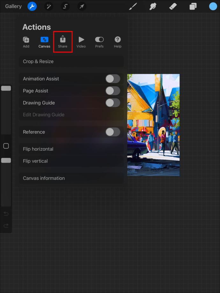The width and height of the screenshot is (220, 293).
Task: Open the blue color picker circle
Action: pos(213,7)
